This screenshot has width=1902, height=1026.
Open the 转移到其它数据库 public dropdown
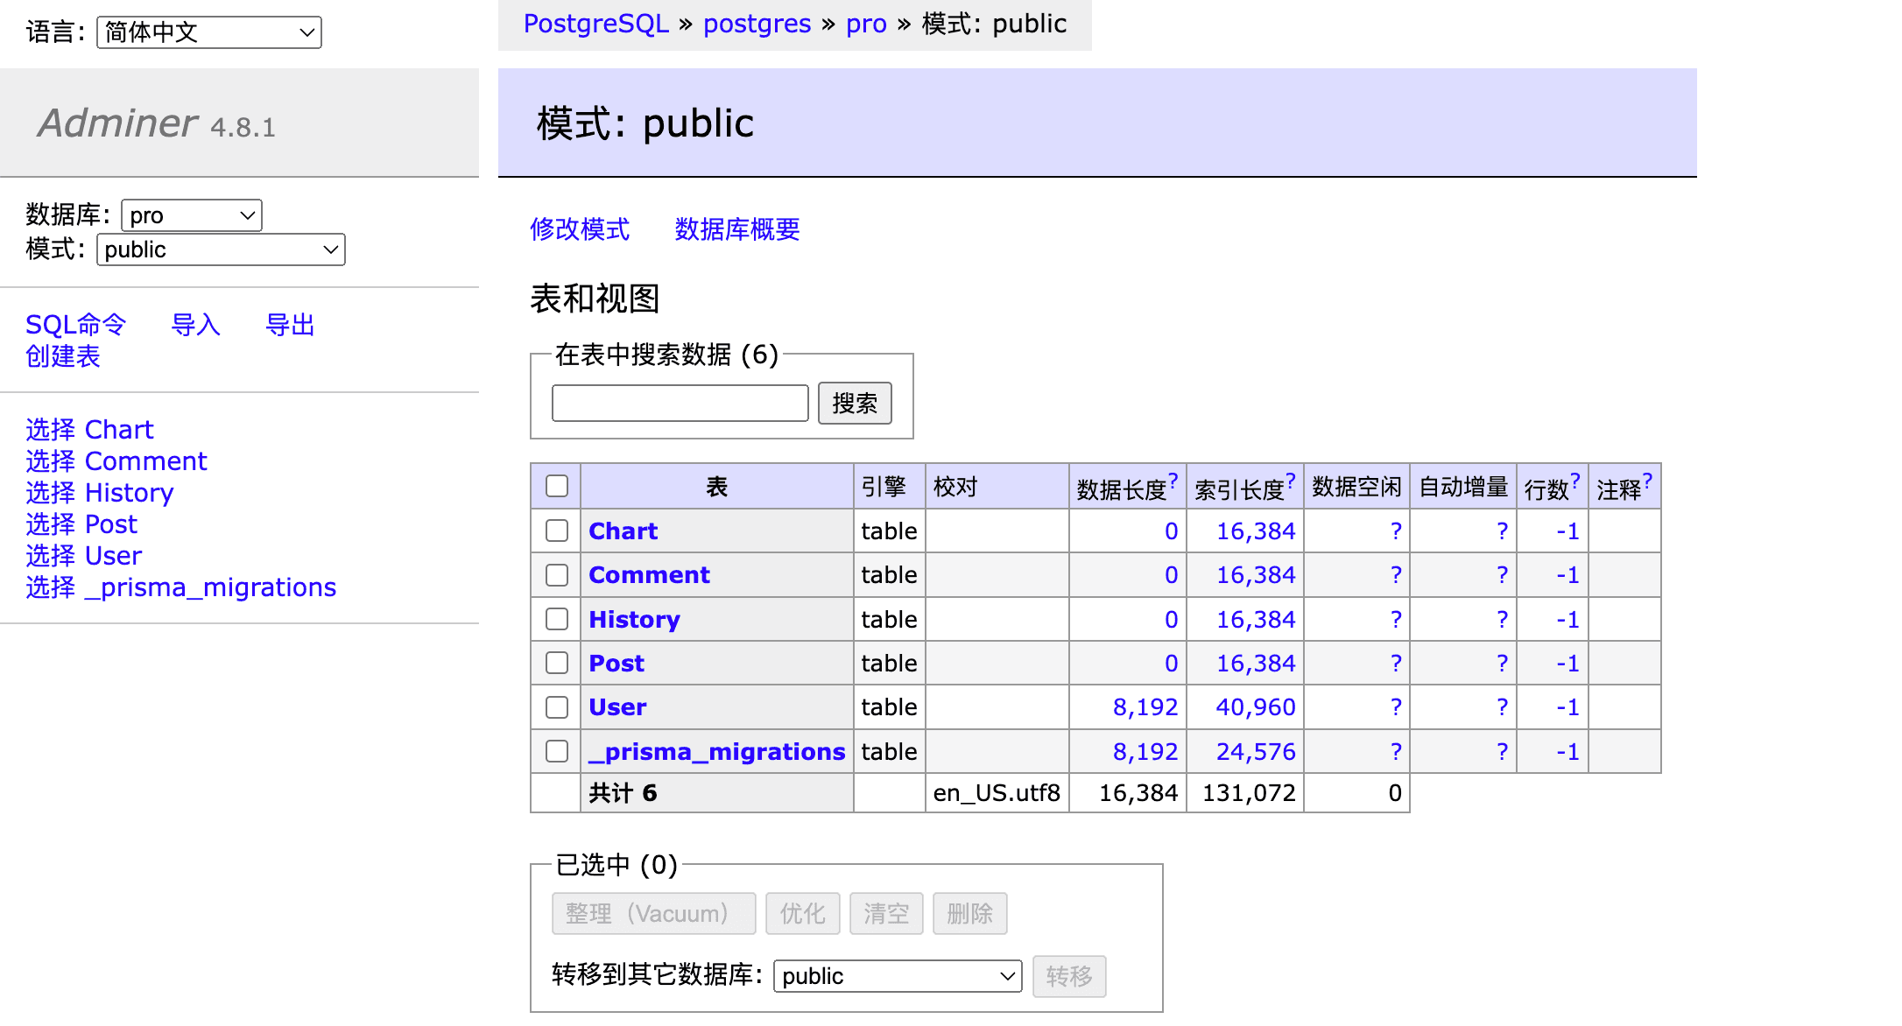[x=898, y=975]
